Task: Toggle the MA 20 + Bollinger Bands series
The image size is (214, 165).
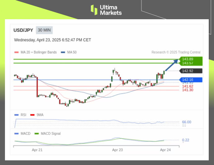Action: point(38,52)
